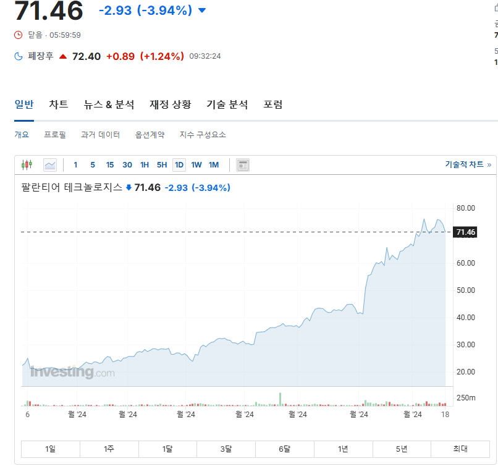498x469 pixels.
Task: Open the 재정 상황 tab
Action: click(171, 104)
